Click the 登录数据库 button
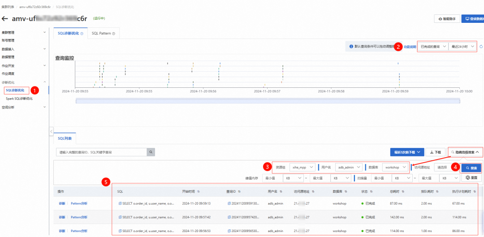 [473, 18]
